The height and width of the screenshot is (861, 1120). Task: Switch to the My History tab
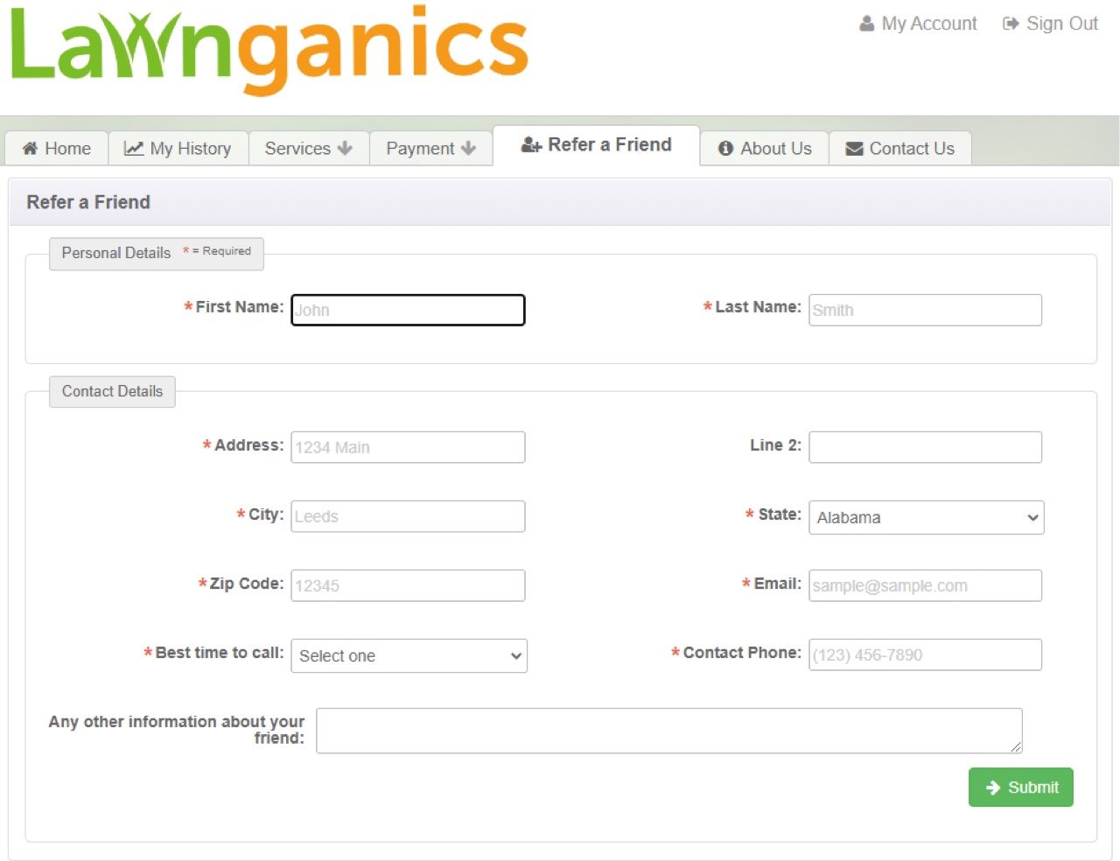point(178,149)
